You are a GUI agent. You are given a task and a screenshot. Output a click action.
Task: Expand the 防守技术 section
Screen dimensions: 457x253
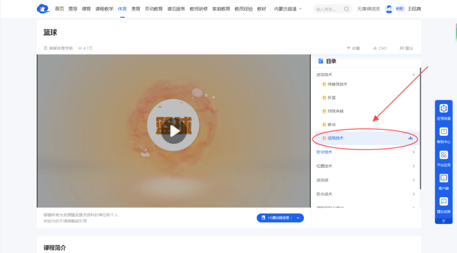coord(413,152)
